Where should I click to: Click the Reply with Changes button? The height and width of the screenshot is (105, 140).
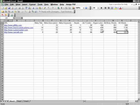click(49, 12)
